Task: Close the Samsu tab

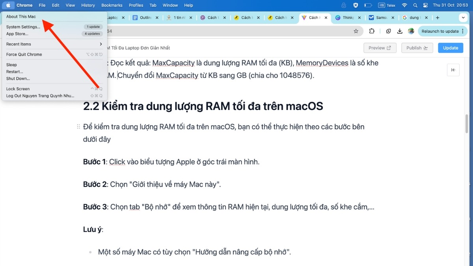Action: coord(393,18)
